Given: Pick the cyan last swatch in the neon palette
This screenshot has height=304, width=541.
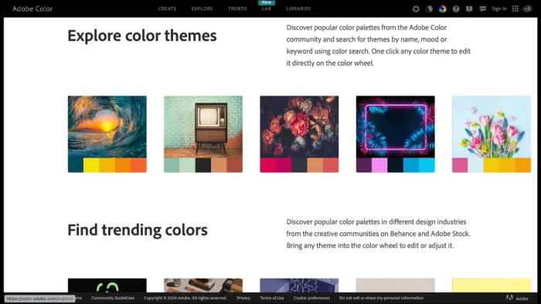Looking at the screenshot, I should [x=427, y=165].
